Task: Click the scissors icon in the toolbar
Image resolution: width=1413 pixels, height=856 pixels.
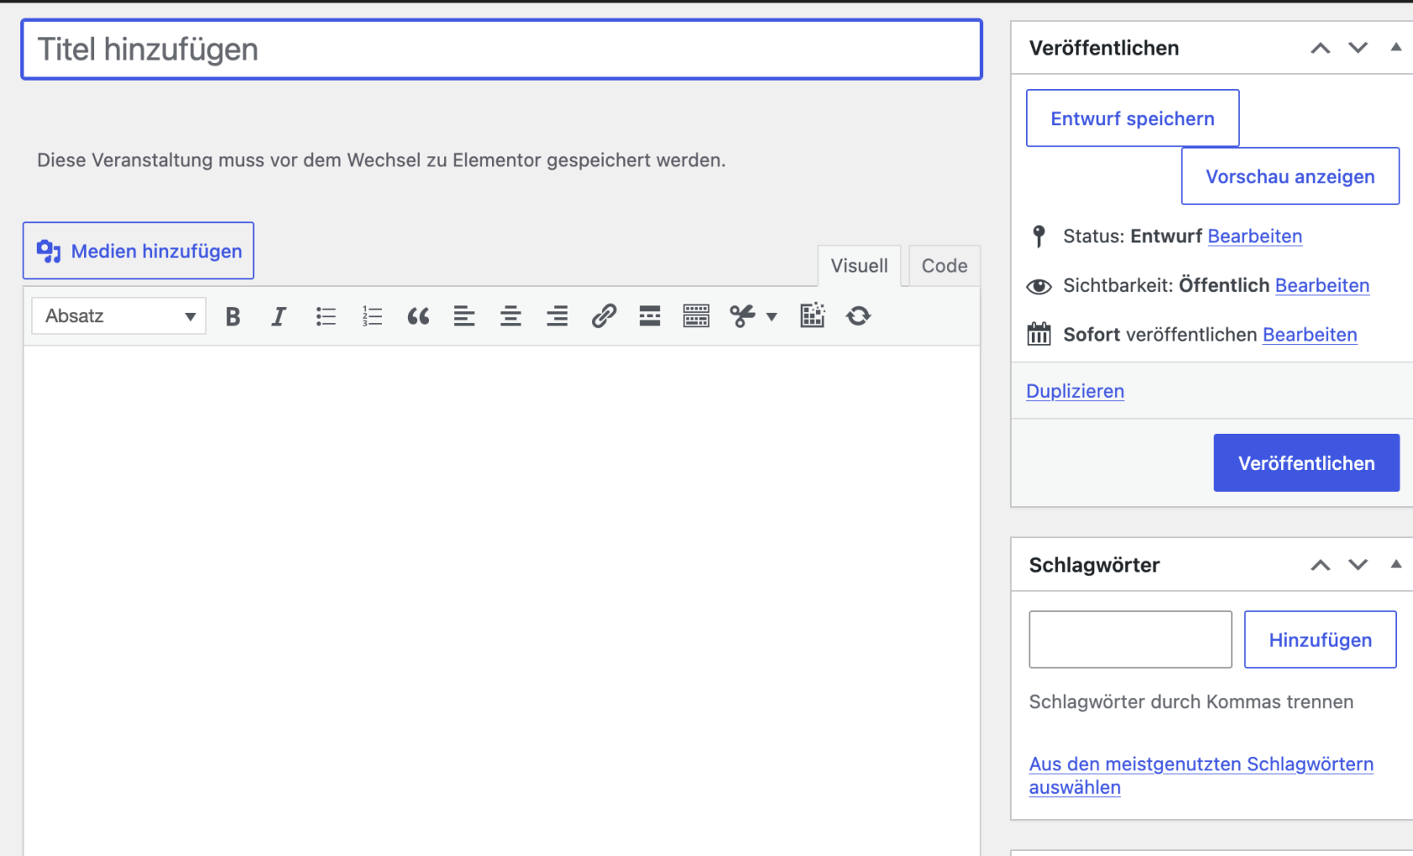Action: coord(742,316)
